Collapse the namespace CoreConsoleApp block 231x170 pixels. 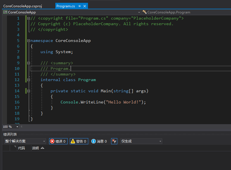coord(28,41)
